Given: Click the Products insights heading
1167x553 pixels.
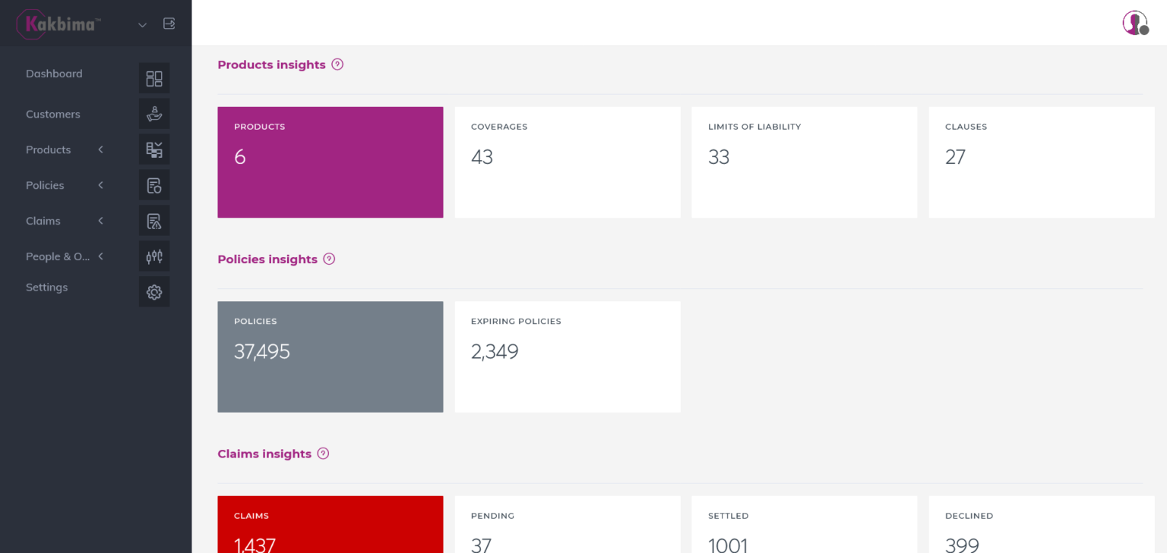Looking at the screenshot, I should (272, 64).
